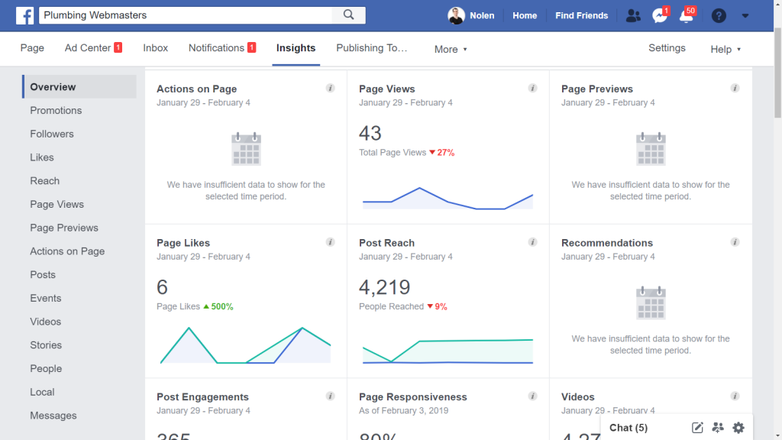Switch to the Page tab
Viewport: 782px width, 440px height.
(32, 48)
